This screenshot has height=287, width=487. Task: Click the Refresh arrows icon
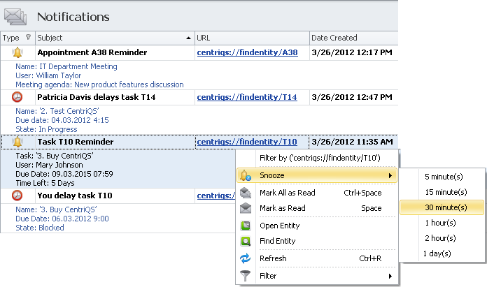[x=246, y=258]
